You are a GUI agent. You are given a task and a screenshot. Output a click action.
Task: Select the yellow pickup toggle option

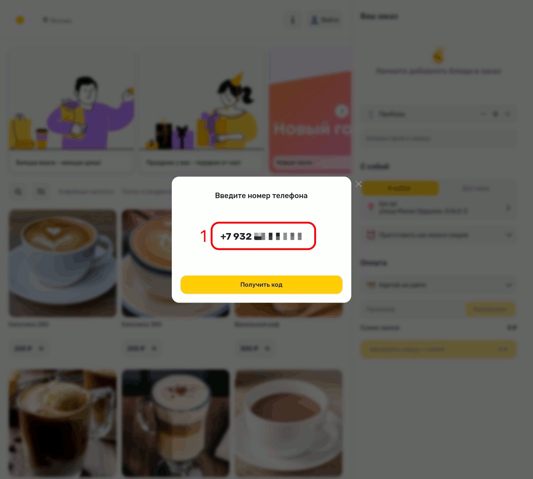[x=400, y=188]
